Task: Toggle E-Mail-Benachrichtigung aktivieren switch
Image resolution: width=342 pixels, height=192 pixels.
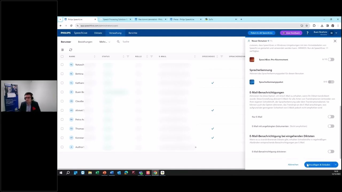Action: pyautogui.click(x=331, y=151)
